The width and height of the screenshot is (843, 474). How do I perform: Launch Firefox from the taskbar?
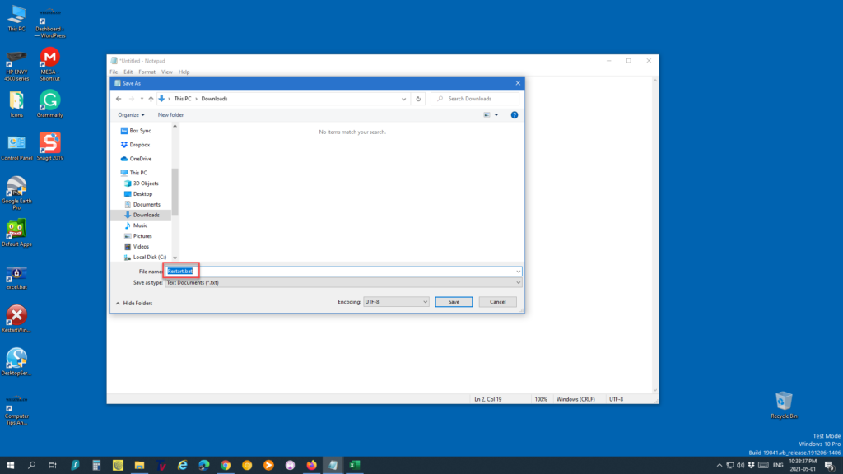[x=311, y=465]
